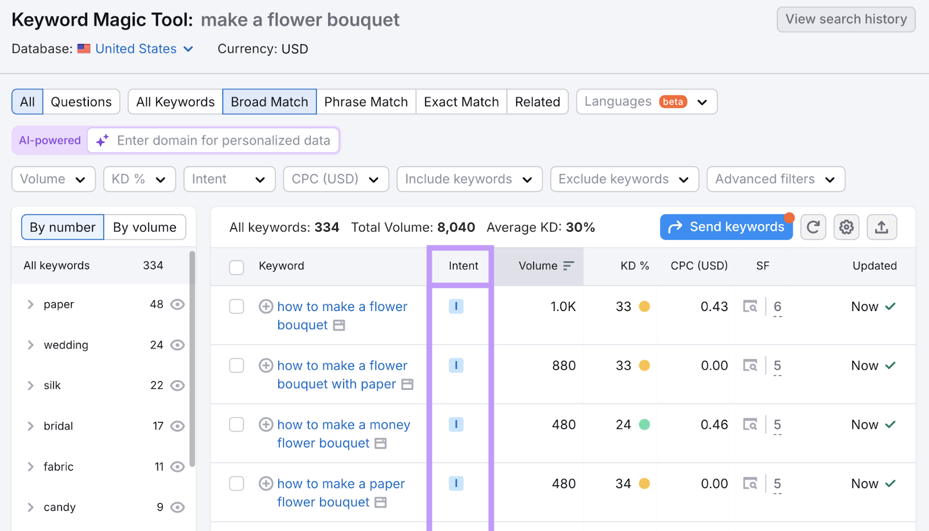Sort by the Volume column icon
Image resolution: width=929 pixels, height=531 pixels.
coord(567,266)
